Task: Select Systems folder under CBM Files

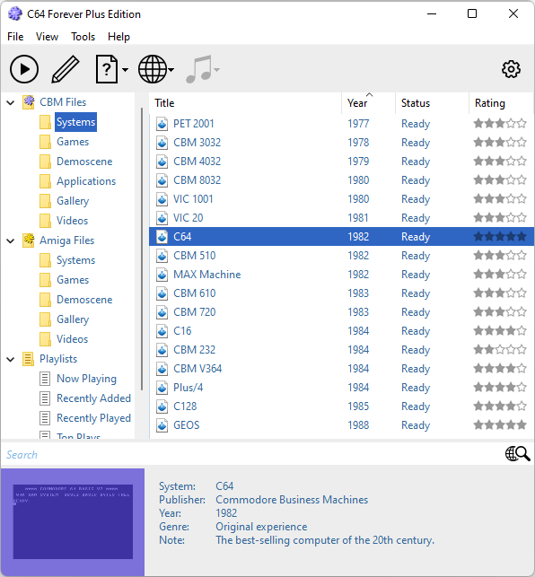Action: [75, 122]
